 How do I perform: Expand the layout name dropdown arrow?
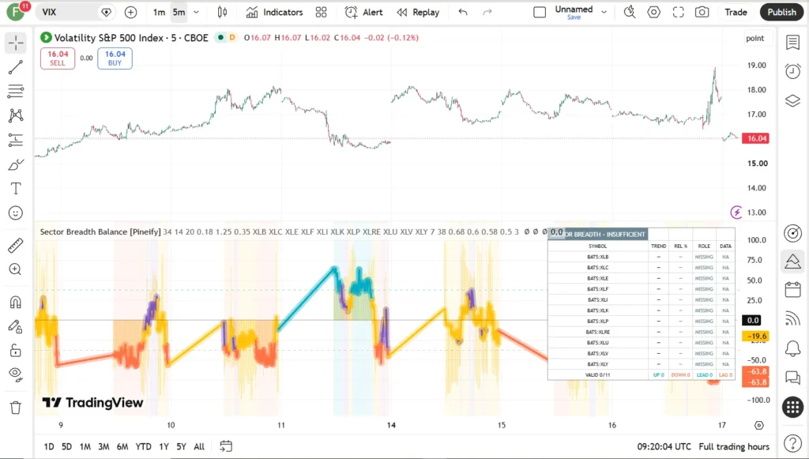[604, 13]
